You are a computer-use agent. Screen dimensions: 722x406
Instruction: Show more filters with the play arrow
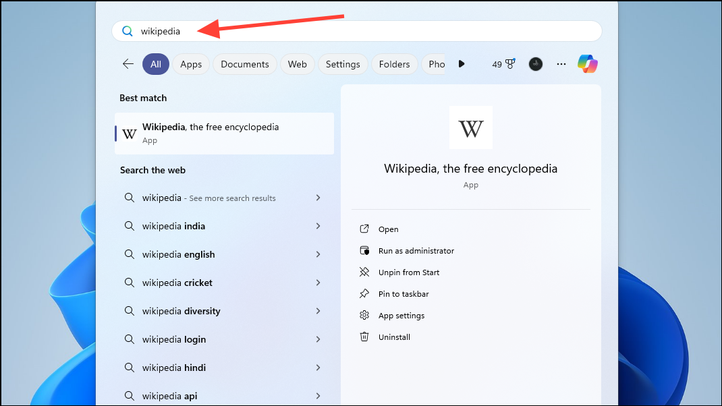[x=462, y=64]
